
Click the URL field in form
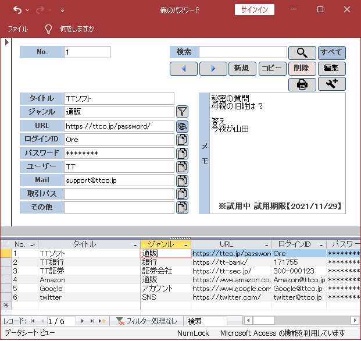point(119,126)
